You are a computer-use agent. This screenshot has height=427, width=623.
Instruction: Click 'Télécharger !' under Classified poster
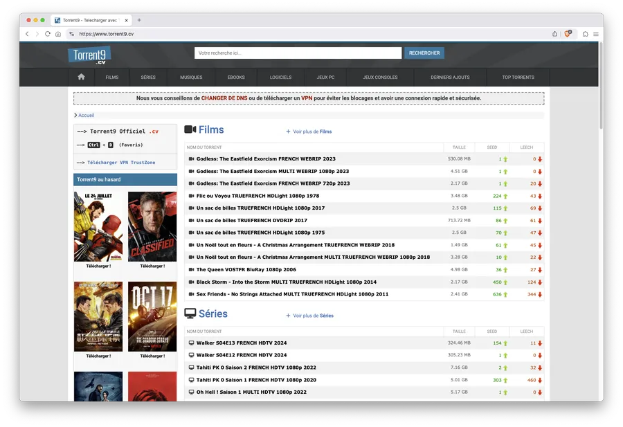click(x=152, y=266)
